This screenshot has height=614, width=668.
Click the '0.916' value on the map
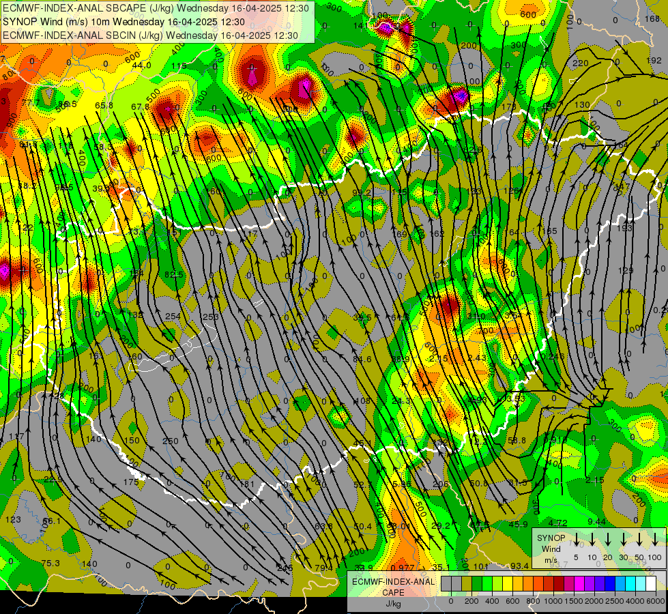[x=555, y=439]
